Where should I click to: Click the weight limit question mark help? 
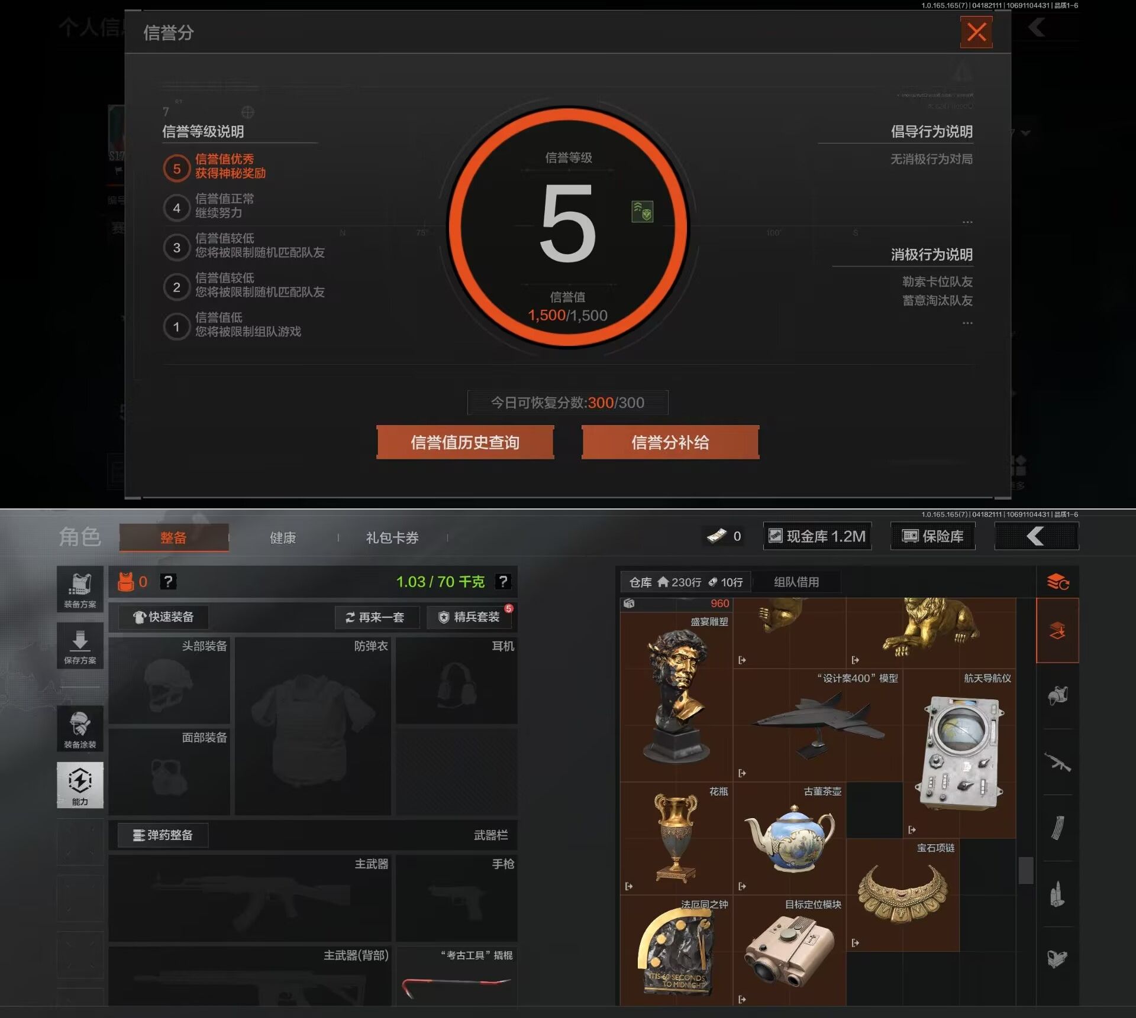point(503,582)
